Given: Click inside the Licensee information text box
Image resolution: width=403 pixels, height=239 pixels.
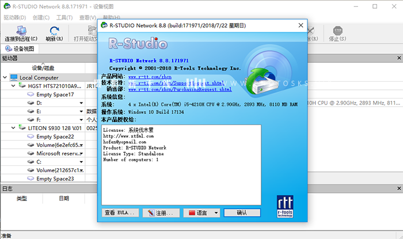Looking at the screenshot, I should [x=181, y=165].
